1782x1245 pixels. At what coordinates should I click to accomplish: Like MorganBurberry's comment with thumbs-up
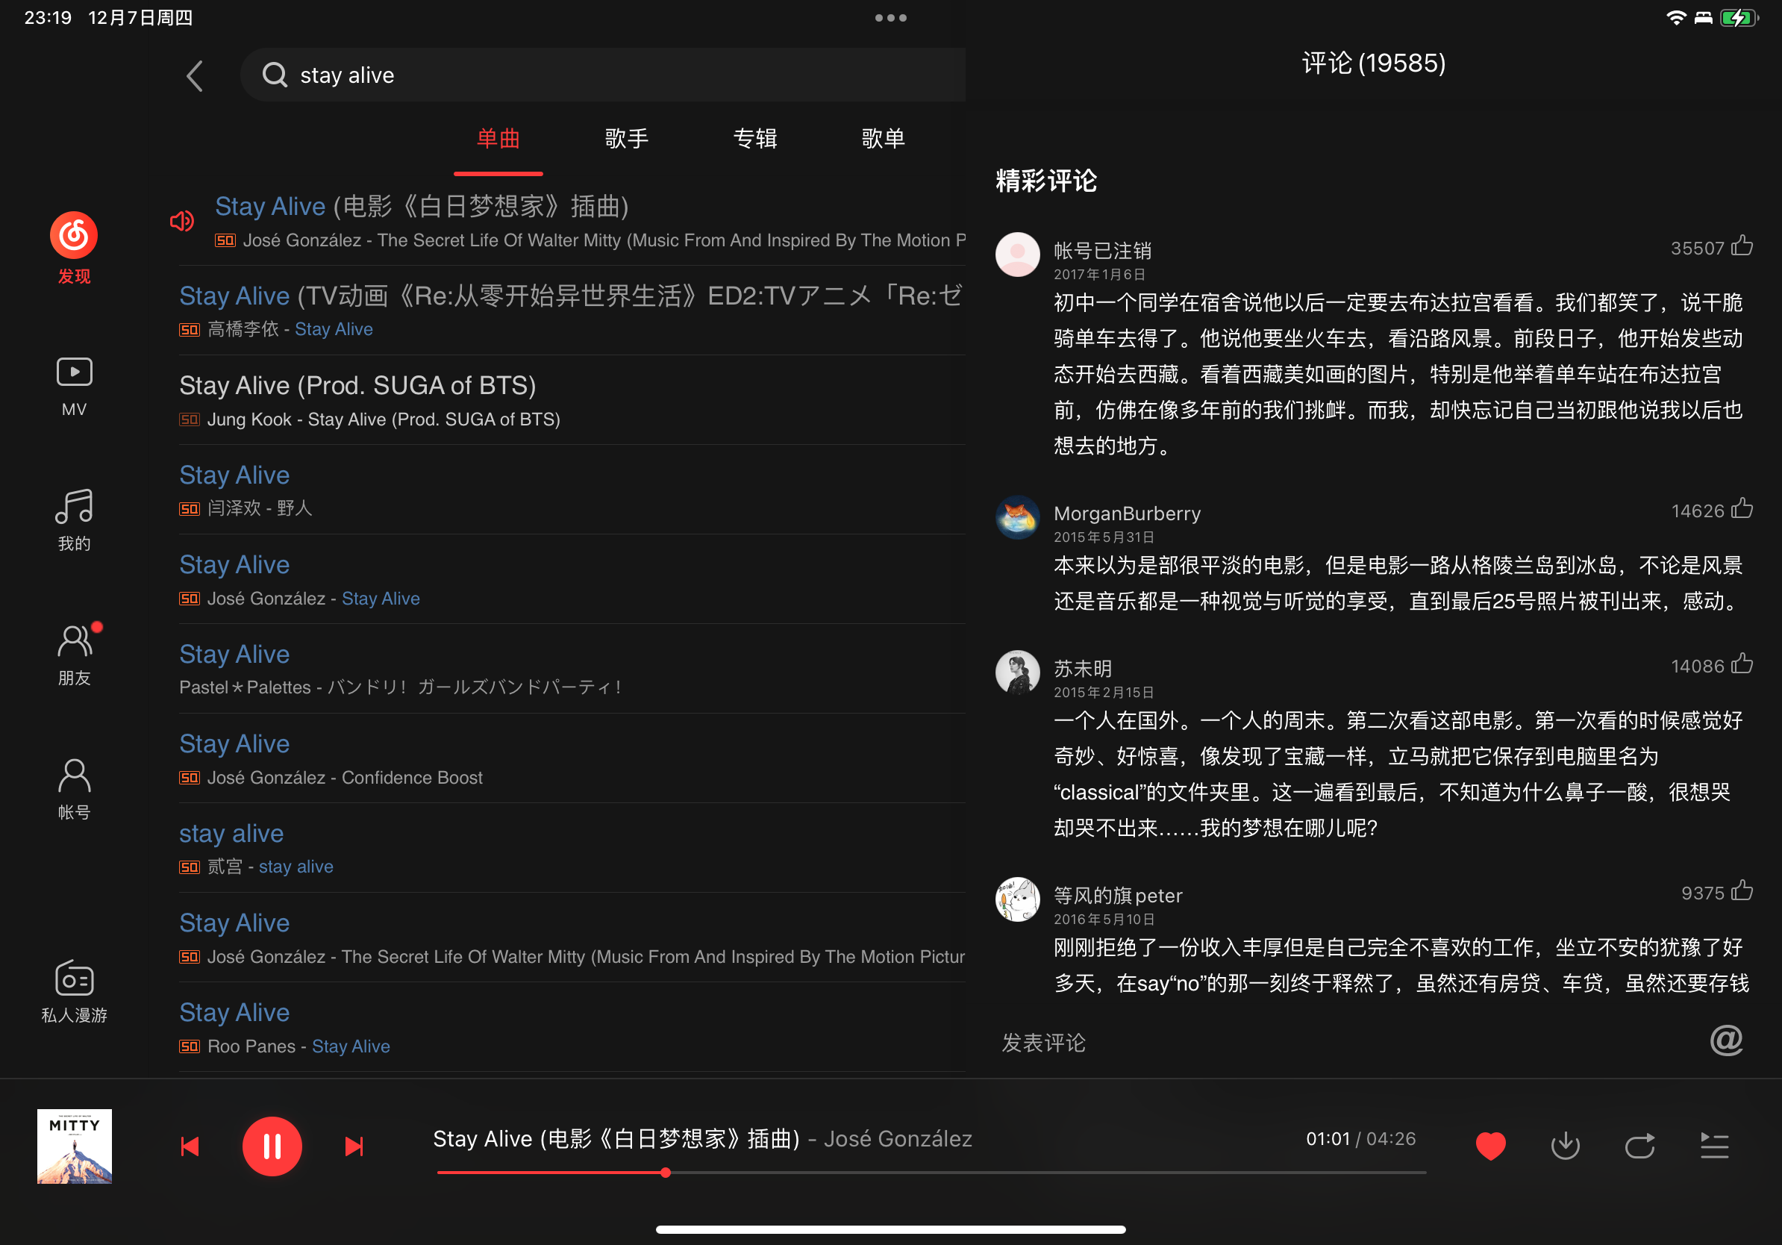coord(1742,508)
